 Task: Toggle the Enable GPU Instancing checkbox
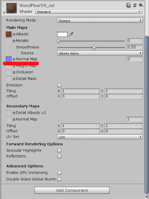[x=59, y=173]
